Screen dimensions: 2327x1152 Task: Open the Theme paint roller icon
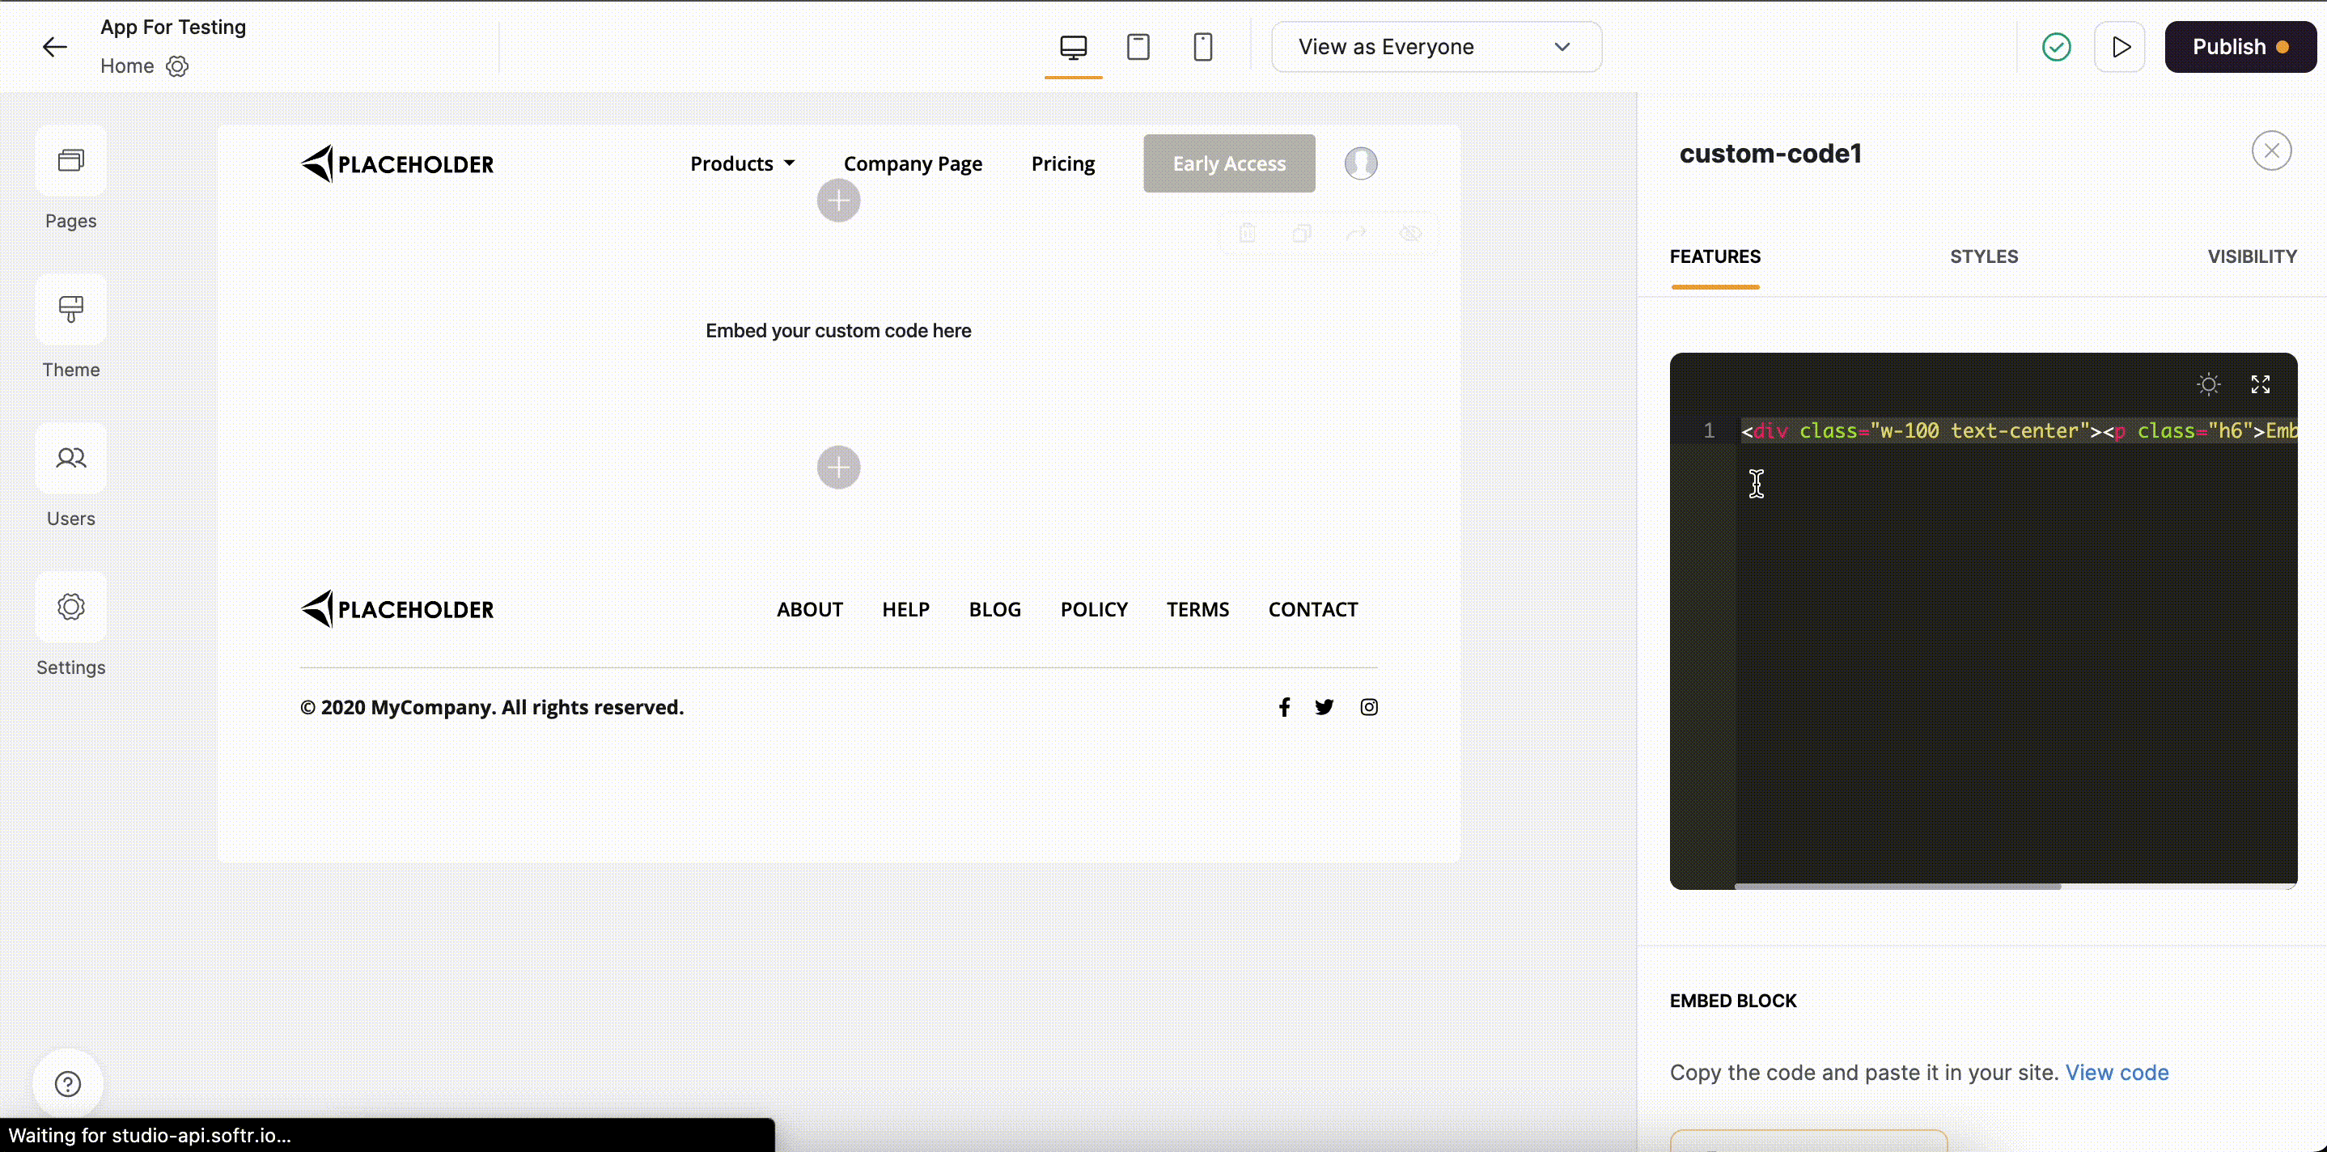coord(70,309)
